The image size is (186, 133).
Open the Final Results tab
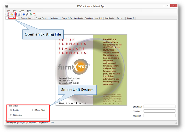(109, 18)
